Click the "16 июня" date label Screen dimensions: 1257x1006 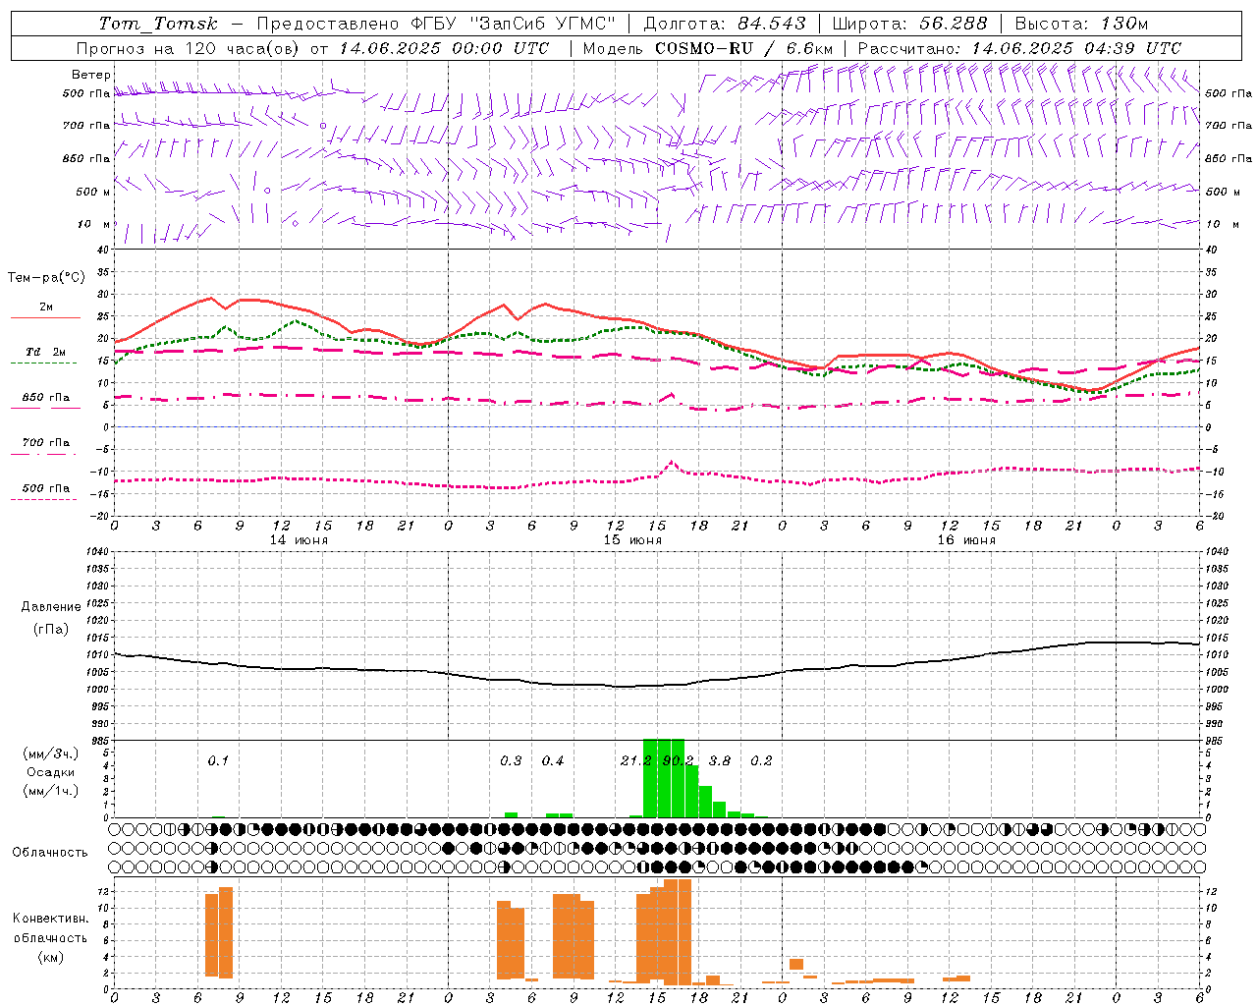(966, 540)
